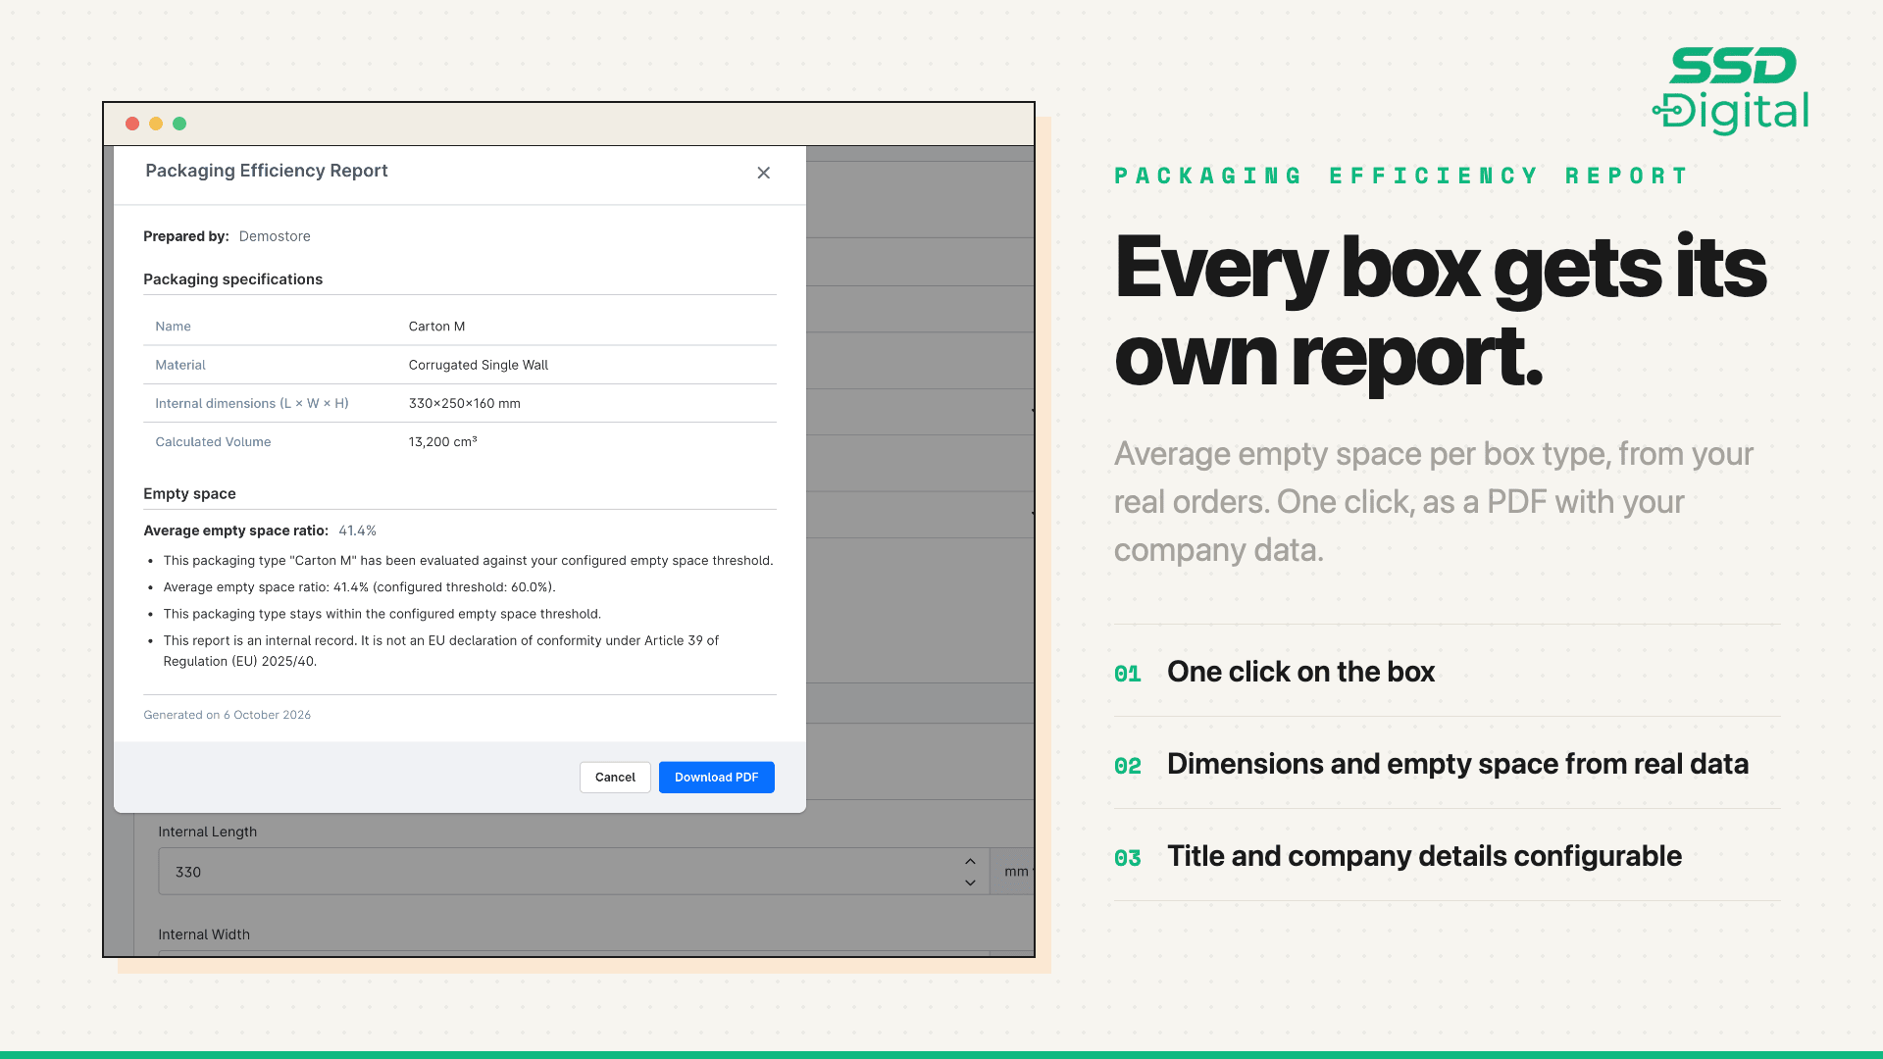Viewport: 1883px width, 1059px height.
Task: Increment the Internal Length stepper up arrow
Action: 970,861
